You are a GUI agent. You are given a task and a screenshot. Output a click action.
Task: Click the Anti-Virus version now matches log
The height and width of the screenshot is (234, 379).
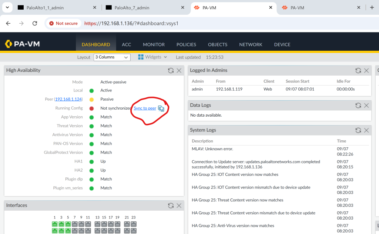click(x=233, y=226)
